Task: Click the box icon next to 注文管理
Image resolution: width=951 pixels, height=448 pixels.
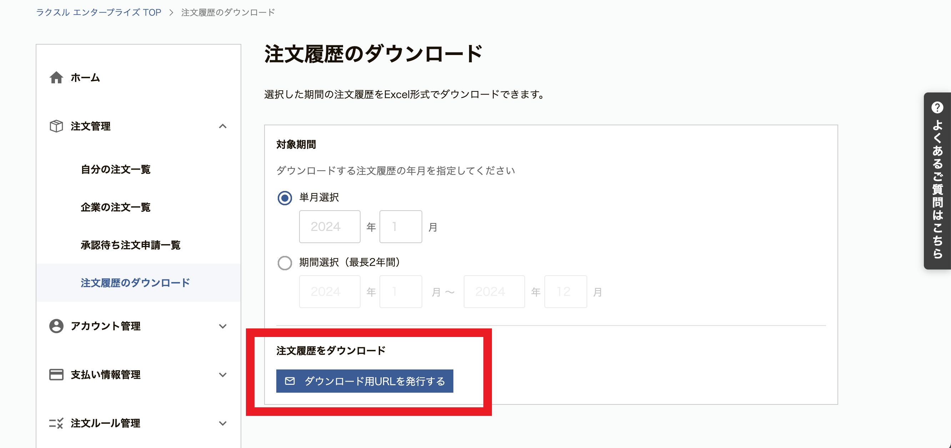Action: coord(56,126)
